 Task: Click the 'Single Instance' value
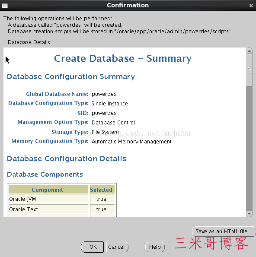[x=109, y=104]
